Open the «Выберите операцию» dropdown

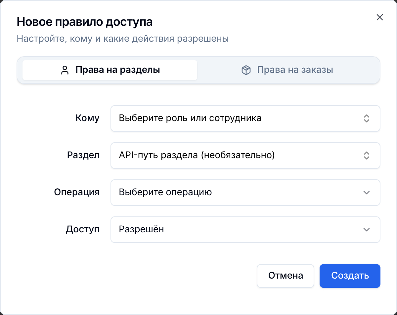245,193
